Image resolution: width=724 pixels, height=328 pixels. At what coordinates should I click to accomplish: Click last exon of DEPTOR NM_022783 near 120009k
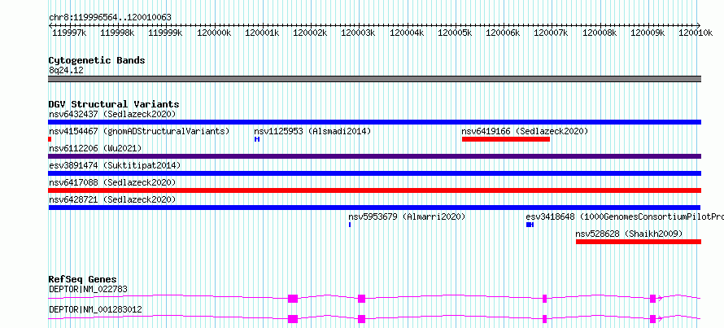click(653, 299)
